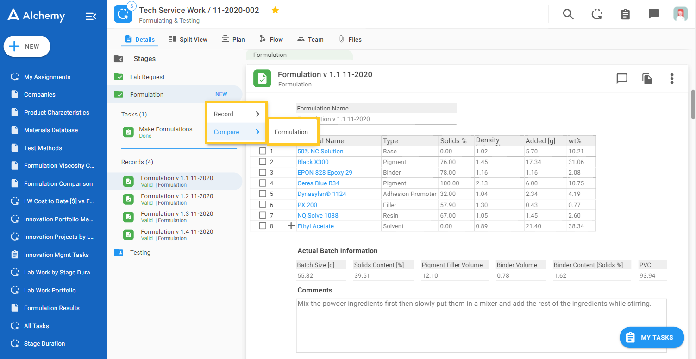Screen dimensions: 696x359
Task: Select Formulation v 1.1 11-2020 record
Action: [175, 181]
